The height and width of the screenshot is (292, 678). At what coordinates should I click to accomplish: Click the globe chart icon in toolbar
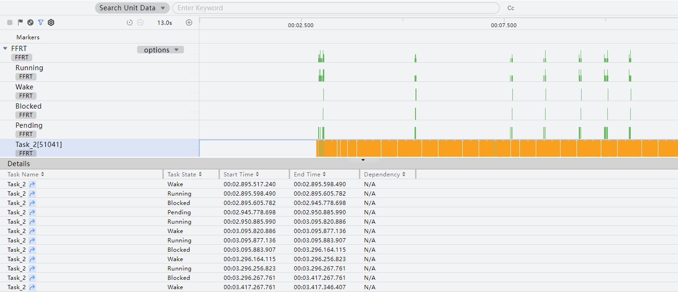coord(30,22)
